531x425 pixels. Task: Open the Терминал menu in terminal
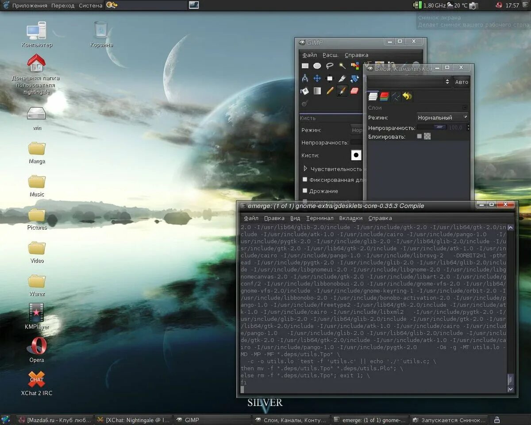tap(320, 218)
